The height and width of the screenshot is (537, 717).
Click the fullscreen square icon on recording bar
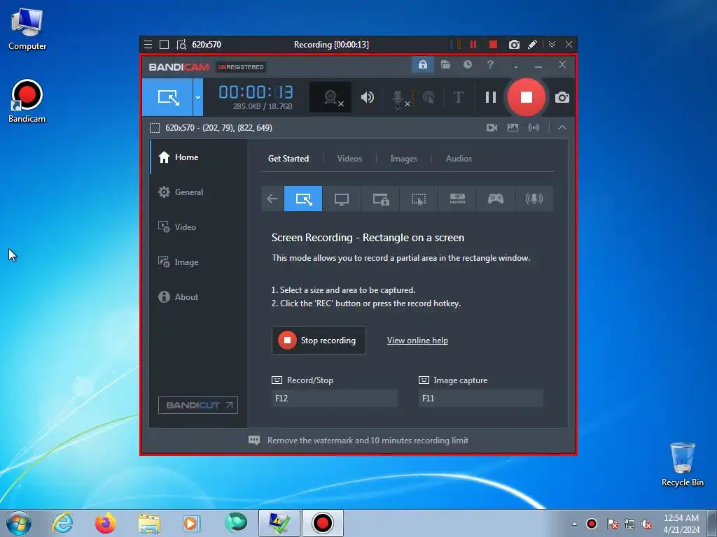pos(164,44)
